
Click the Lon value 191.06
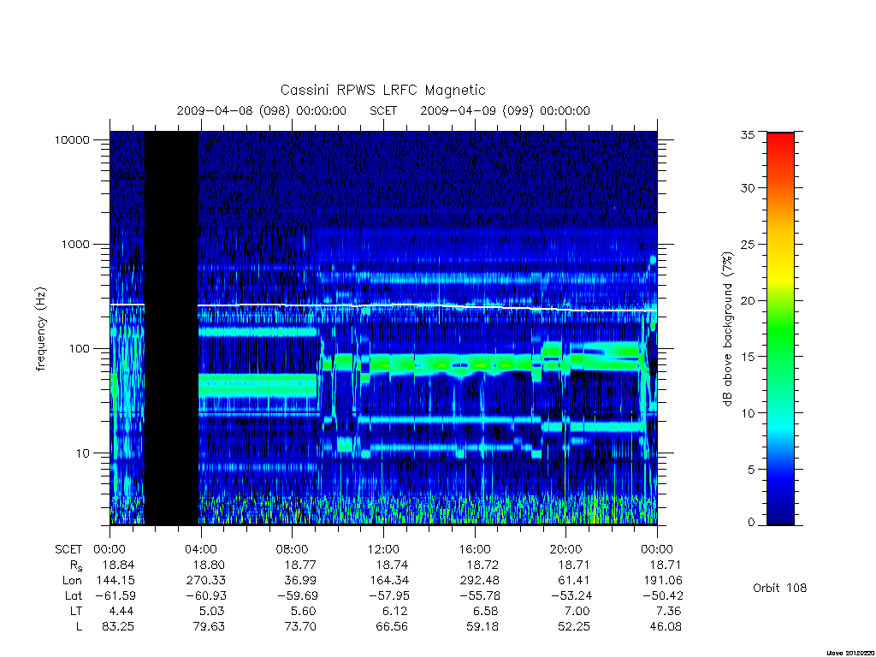click(x=663, y=580)
